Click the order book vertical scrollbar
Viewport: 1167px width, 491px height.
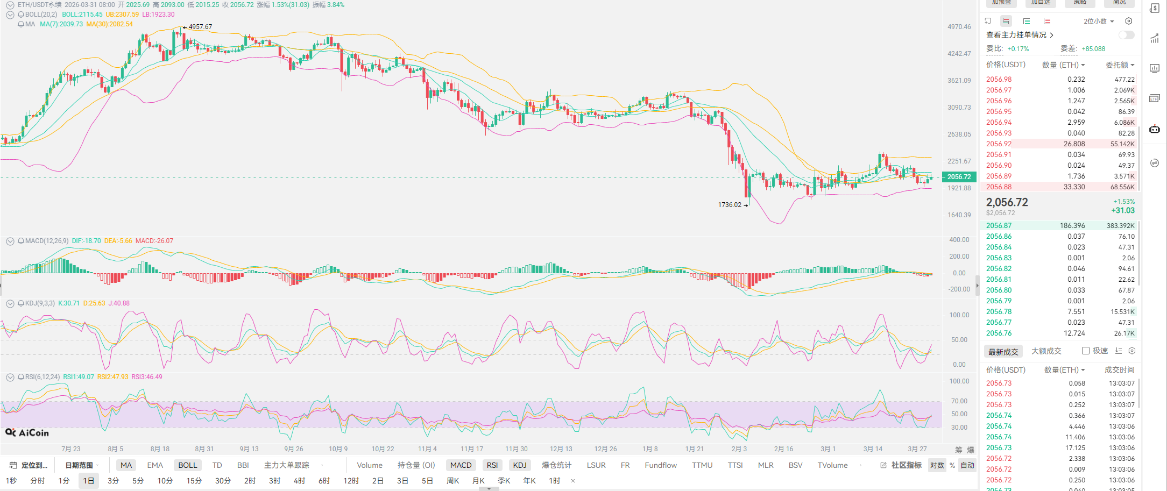(1139, 134)
